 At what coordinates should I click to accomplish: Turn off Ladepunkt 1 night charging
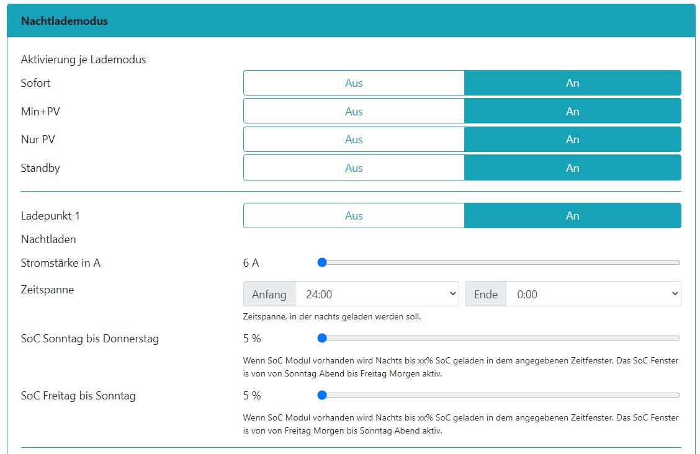[x=354, y=216]
